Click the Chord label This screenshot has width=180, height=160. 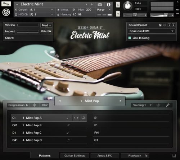9,38
